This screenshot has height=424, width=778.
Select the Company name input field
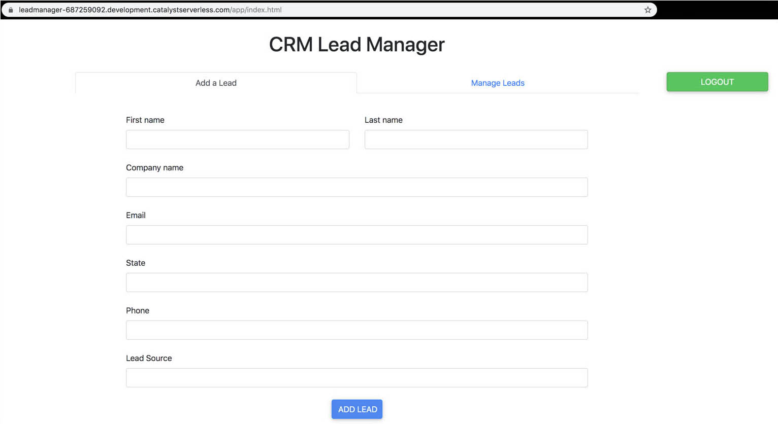point(356,187)
